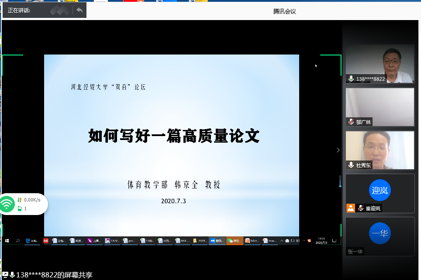The height and width of the screenshot is (280, 421).
Task: Select 杜秀东 participant video thumbnail
Action: 380,150
